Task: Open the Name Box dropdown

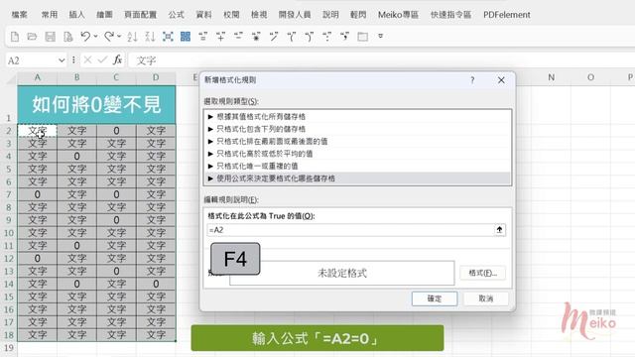Action: pyautogui.click(x=62, y=60)
